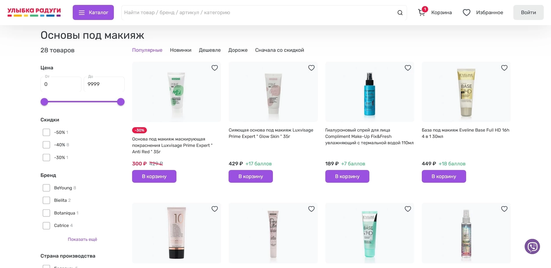The image size is (551, 268).
Task: Open the Каталог menu
Action: [93, 12]
